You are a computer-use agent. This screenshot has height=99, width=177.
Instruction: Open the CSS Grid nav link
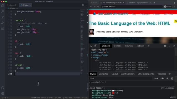[168, 14]
